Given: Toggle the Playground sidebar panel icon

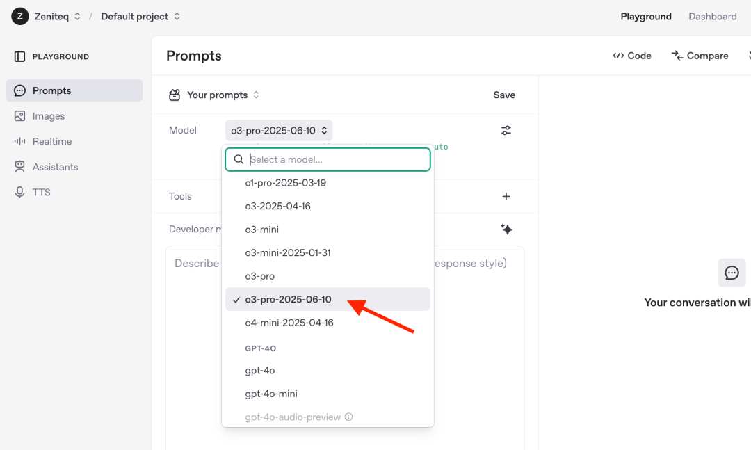Looking at the screenshot, I should [19, 56].
